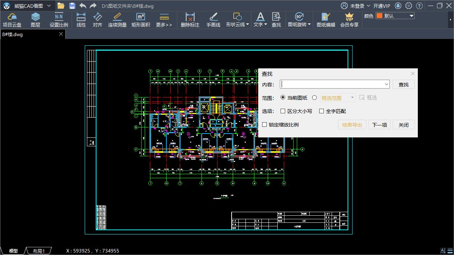Open 设置比例 scale settings
The width and height of the screenshot is (454, 255).
click(59, 19)
